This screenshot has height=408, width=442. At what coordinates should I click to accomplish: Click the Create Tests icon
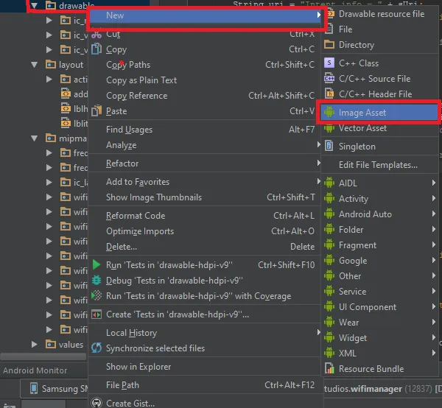pyautogui.click(x=97, y=314)
